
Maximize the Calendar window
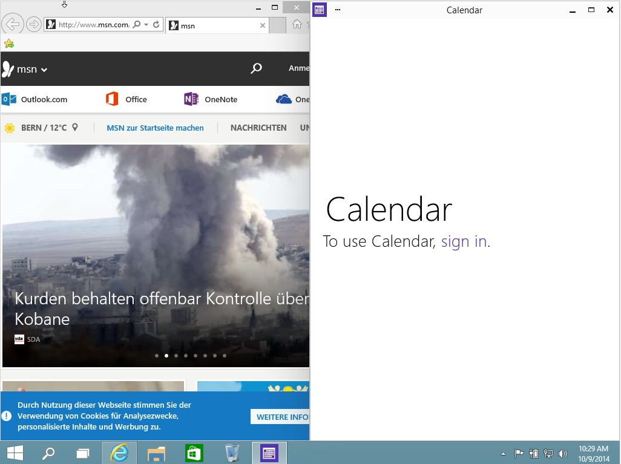coord(591,10)
